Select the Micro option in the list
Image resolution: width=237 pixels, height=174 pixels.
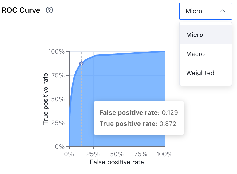pos(206,35)
